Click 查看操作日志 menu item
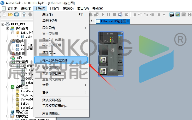The image size is (192, 120). pos(61,74)
